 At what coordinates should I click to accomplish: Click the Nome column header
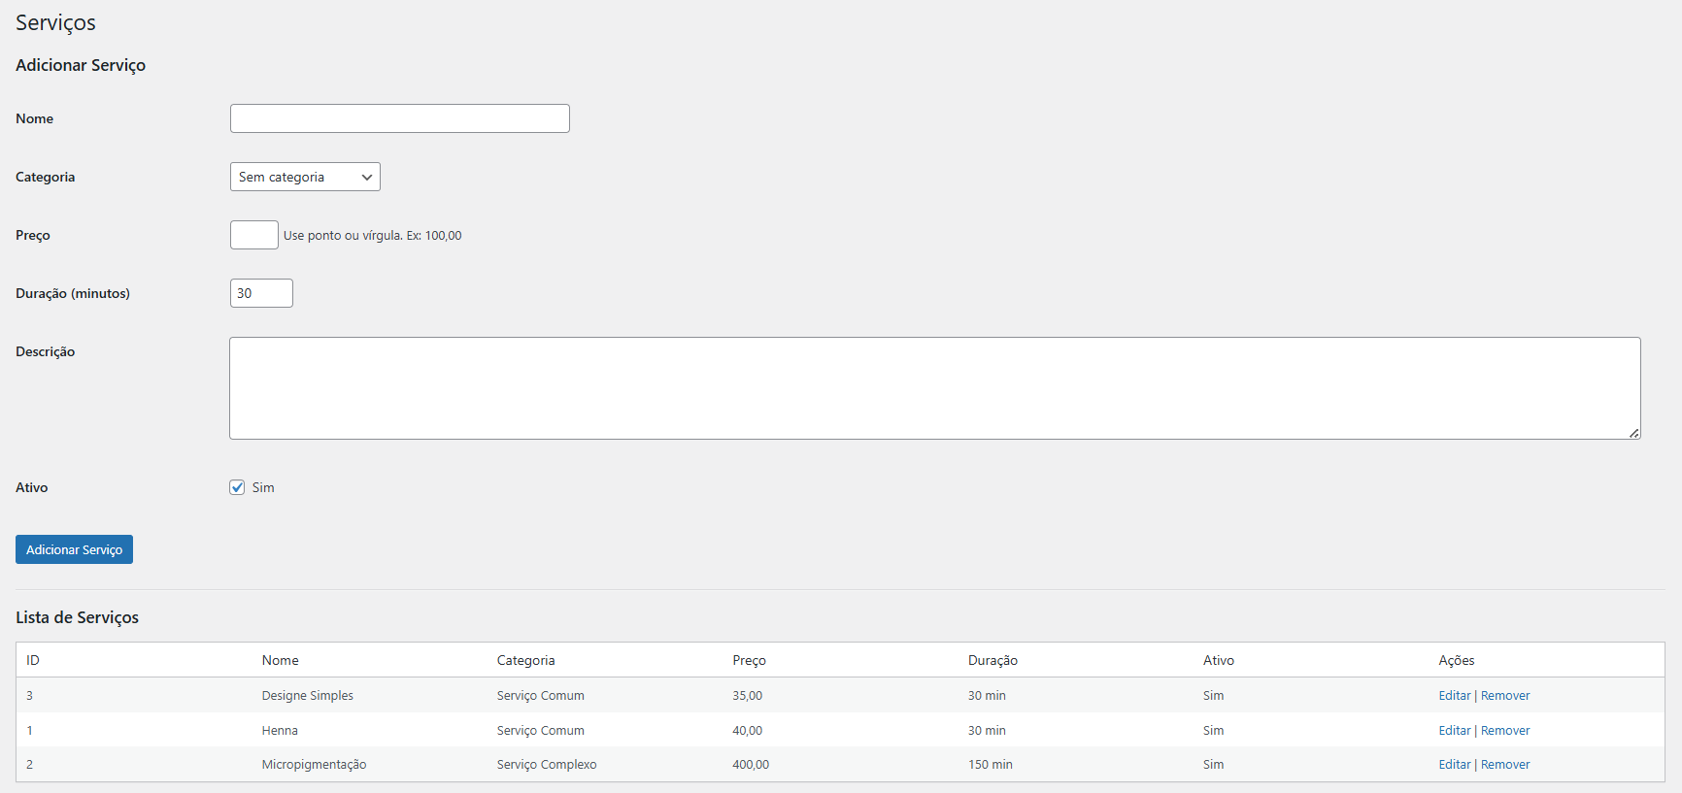pos(280,660)
